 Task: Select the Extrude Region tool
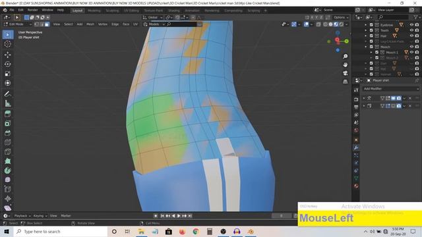7,114
